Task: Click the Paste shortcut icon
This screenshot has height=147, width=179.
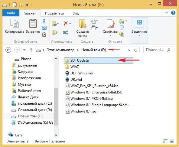Action: pyautogui.click(x=44, y=34)
